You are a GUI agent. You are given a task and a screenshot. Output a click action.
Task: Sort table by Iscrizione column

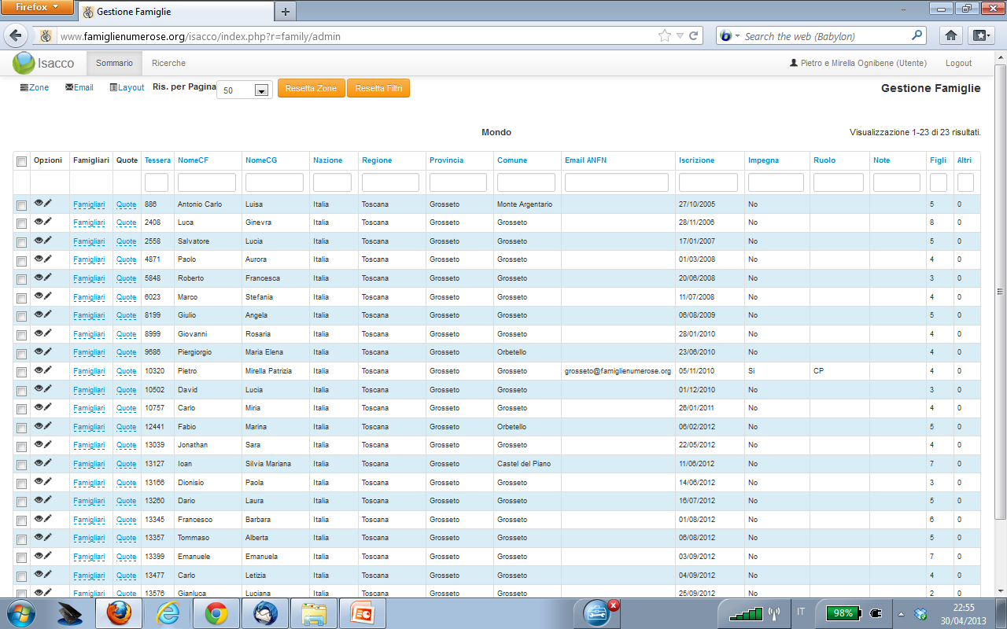tap(696, 160)
